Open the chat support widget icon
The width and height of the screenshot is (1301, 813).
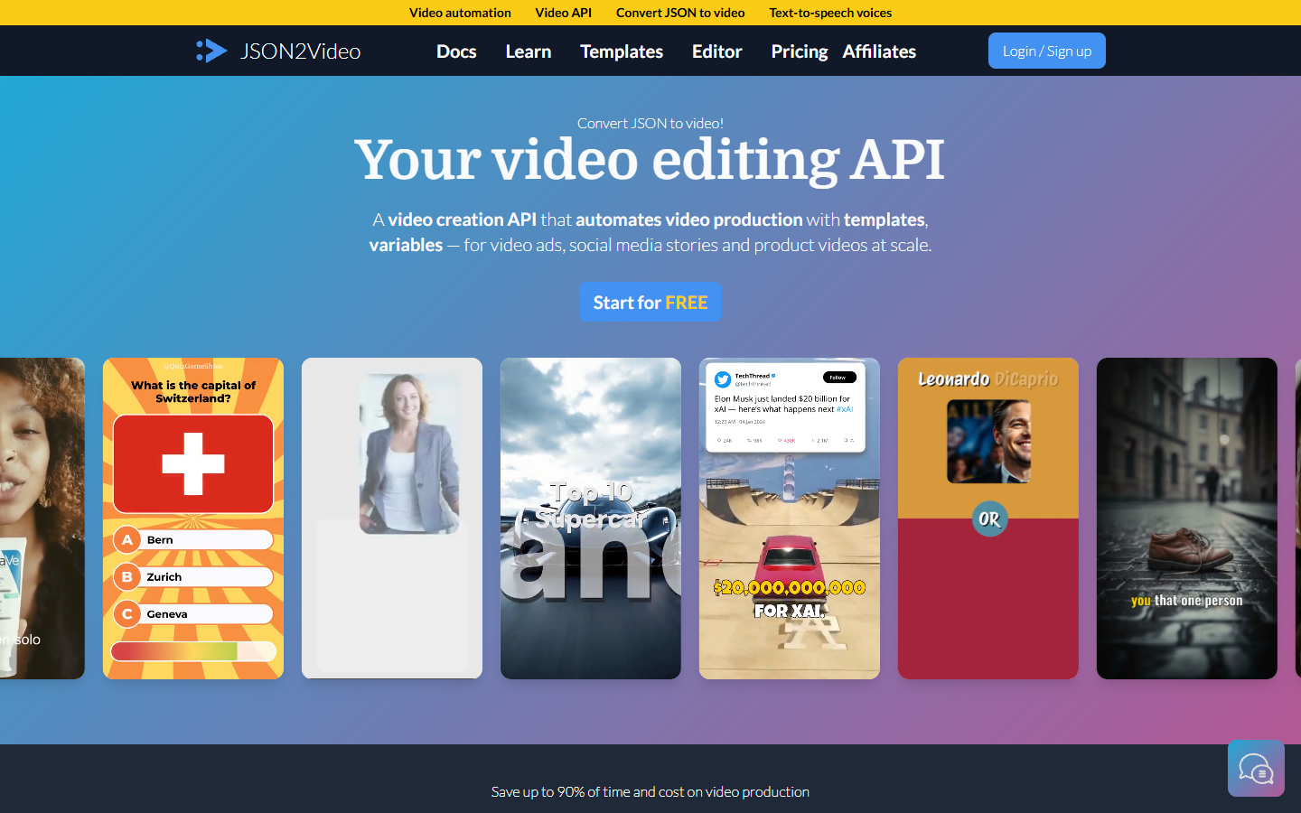1256,769
